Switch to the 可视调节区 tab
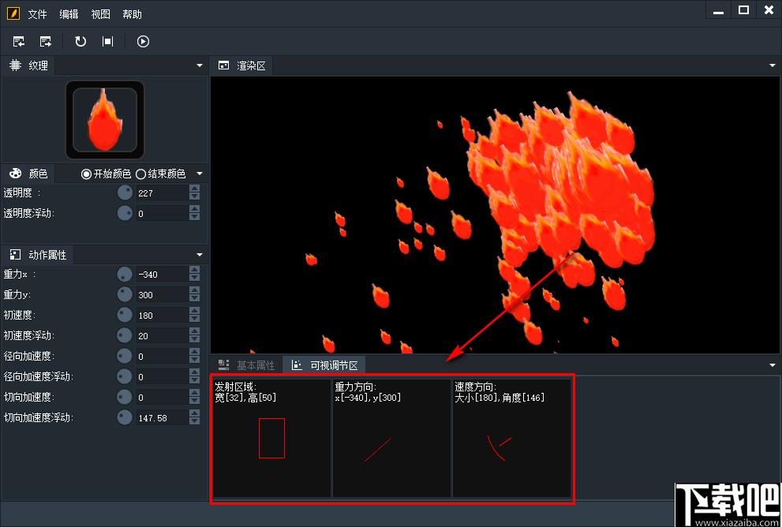This screenshot has height=527, width=782. (x=324, y=365)
